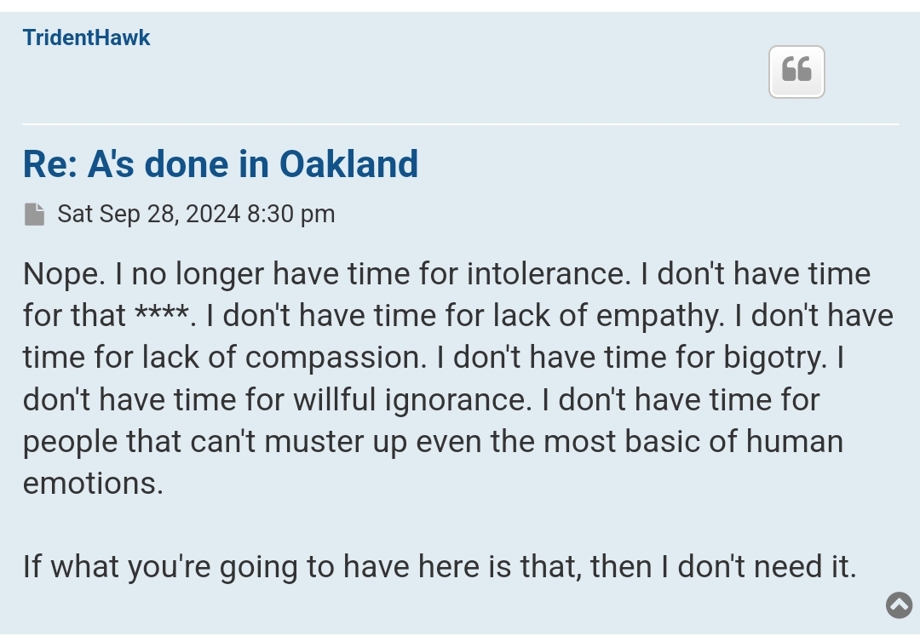The height and width of the screenshot is (636, 920).
Task: Click the word 'muster' in the post
Action: (313, 441)
